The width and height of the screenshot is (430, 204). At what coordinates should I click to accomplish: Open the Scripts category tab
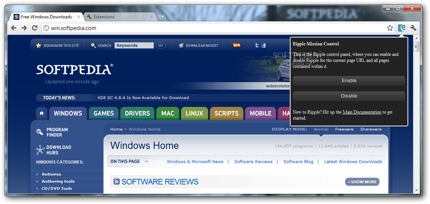[x=226, y=113]
